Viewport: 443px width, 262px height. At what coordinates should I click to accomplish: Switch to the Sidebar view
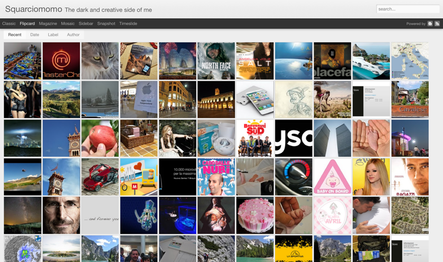pos(86,24)
